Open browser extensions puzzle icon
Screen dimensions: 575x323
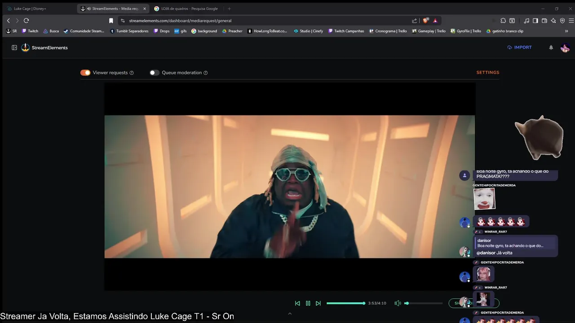tap(503, 21)
